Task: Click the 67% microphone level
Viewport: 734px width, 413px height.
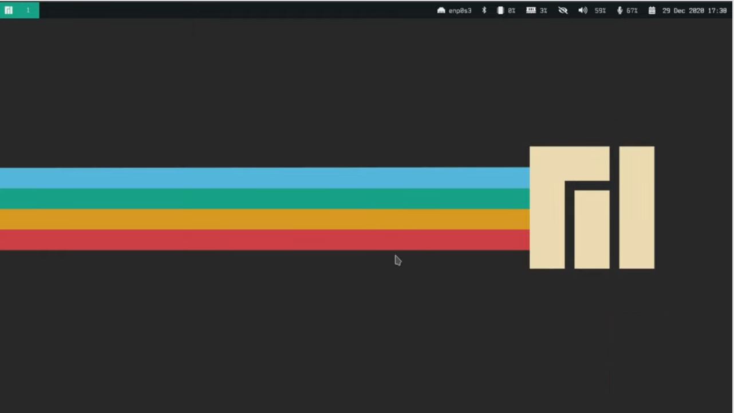Action: (632, 10)
